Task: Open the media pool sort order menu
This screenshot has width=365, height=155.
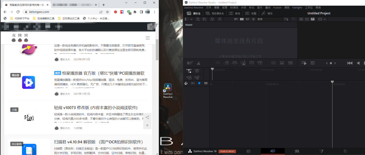Action: (286, 19)
